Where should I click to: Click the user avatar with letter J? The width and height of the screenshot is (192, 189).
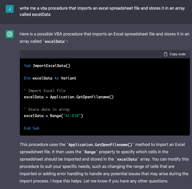[10, 9]
